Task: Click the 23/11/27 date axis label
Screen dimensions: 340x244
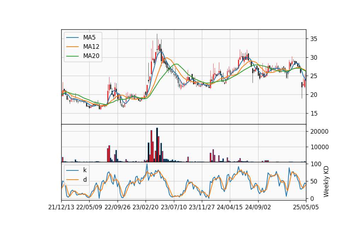Action: (202, 207)
